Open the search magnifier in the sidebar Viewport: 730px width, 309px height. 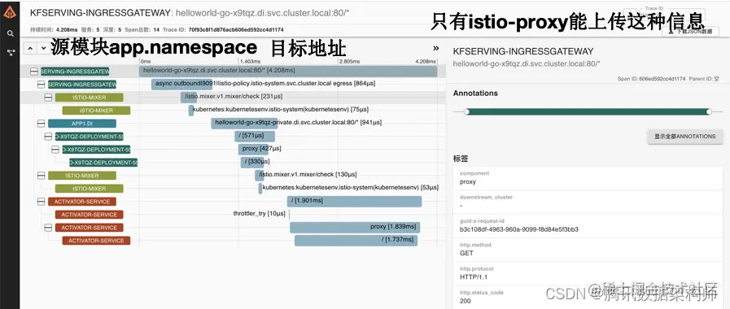11,33
